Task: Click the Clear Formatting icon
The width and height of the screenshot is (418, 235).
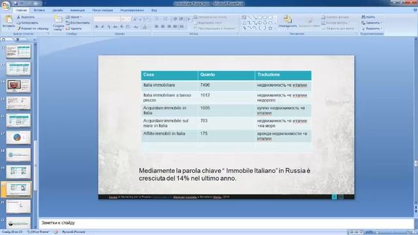Action: [x=147, y=19]
